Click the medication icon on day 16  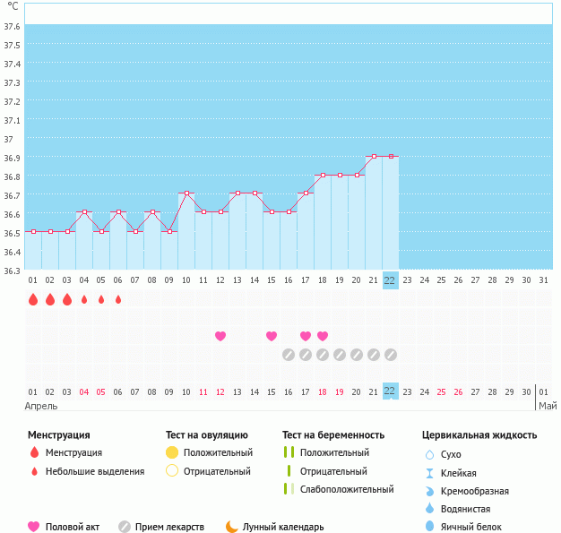[289, 355]
